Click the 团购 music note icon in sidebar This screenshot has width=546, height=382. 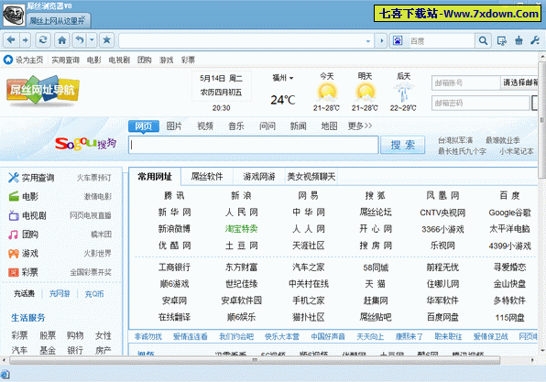(x=13, y=235)
